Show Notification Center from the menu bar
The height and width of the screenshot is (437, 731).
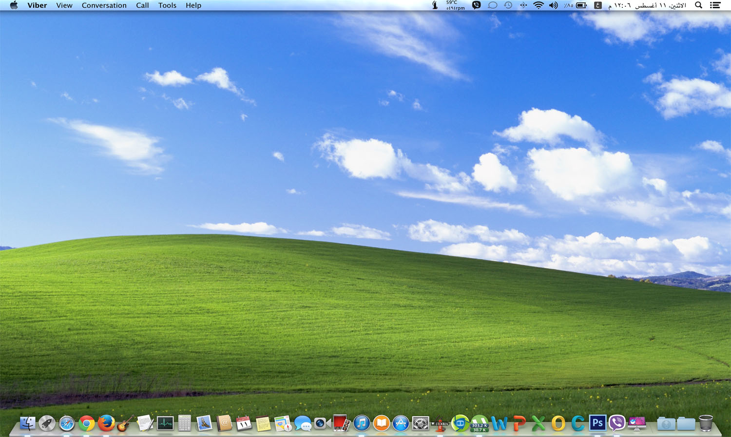point(715,5)
